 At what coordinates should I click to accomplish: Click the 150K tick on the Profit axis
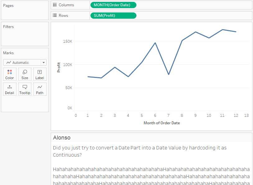click(x=68, y=41)
